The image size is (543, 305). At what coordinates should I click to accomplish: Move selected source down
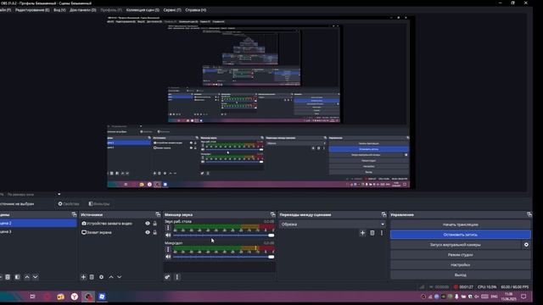coord(119,277)
